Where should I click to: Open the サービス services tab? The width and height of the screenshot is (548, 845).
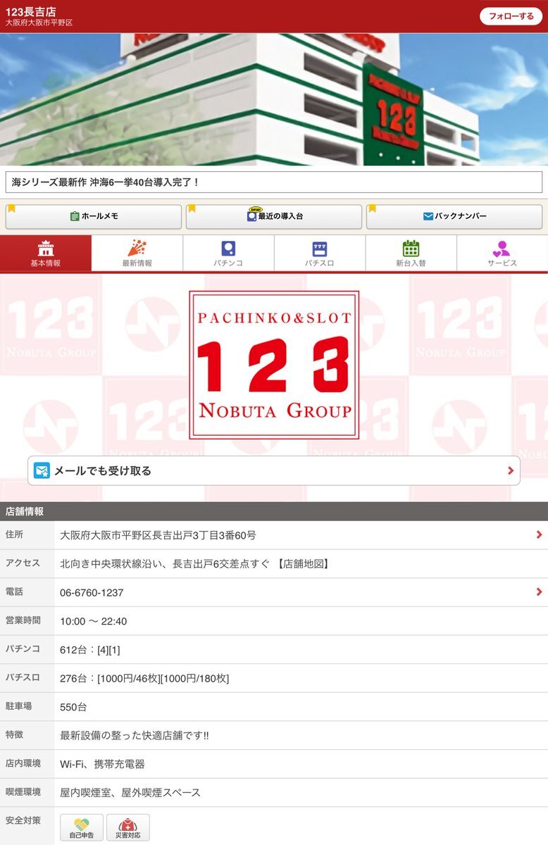502,254
